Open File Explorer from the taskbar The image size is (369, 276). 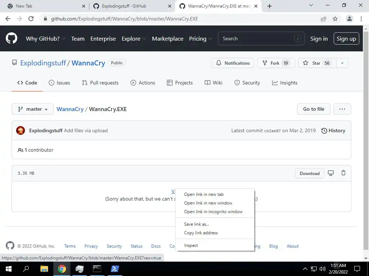tap(44, 269)
